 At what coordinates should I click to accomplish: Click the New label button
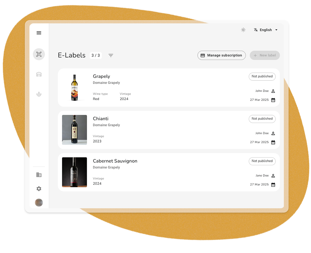click(x=265, y=55)
